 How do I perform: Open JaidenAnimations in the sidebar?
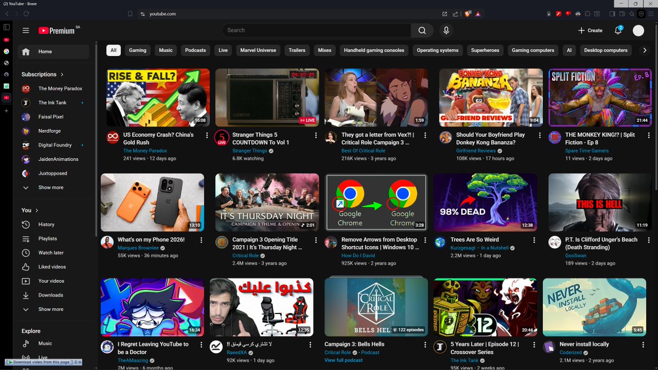pyautogui.click(x=54, y=160)
